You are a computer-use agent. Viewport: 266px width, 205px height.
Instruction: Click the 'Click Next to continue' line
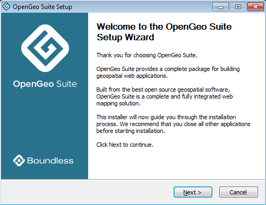[125, 145]
